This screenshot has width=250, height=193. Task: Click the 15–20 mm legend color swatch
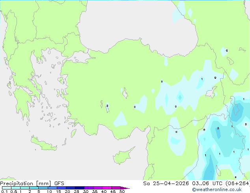coord(62,188)
